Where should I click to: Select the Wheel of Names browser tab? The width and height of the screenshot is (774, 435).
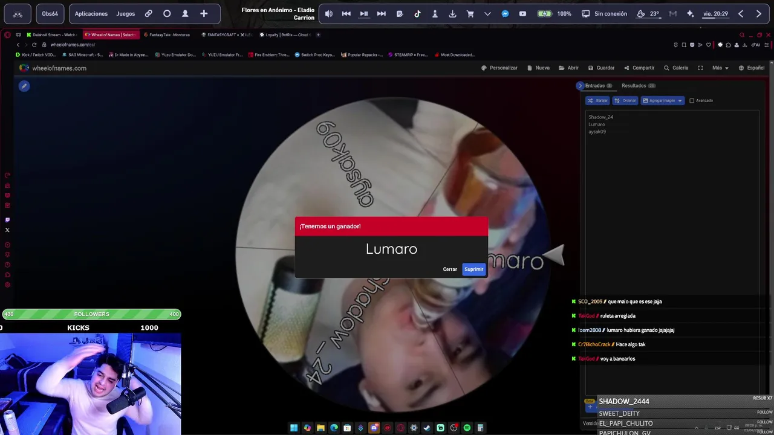[111, 34]
